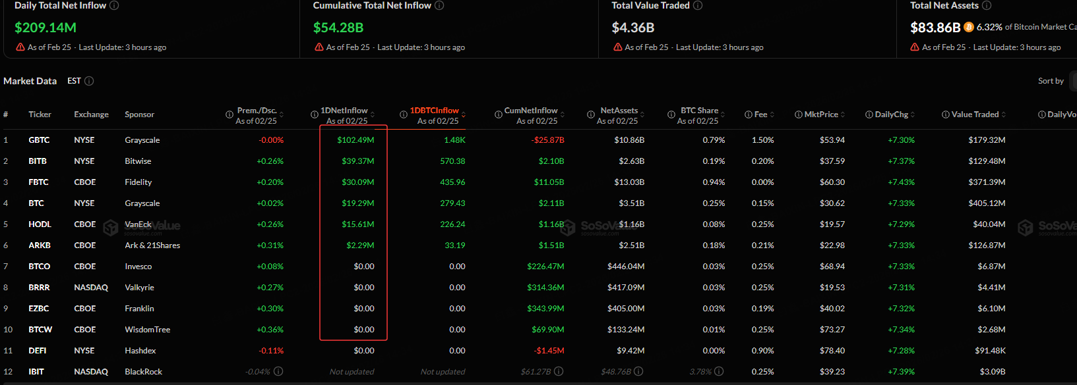Screen dimensions: 1077x385
Task: Click GBTC's $102.49M net inflow cell
Action: [355, 140]
